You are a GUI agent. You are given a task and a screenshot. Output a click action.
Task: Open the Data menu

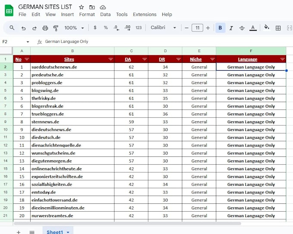[x=105, y=14]
